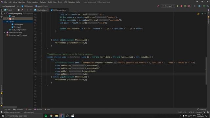210x118 pixels.
Task: Click the Build Project hammer icon
Action: click(x=158, y=6)
